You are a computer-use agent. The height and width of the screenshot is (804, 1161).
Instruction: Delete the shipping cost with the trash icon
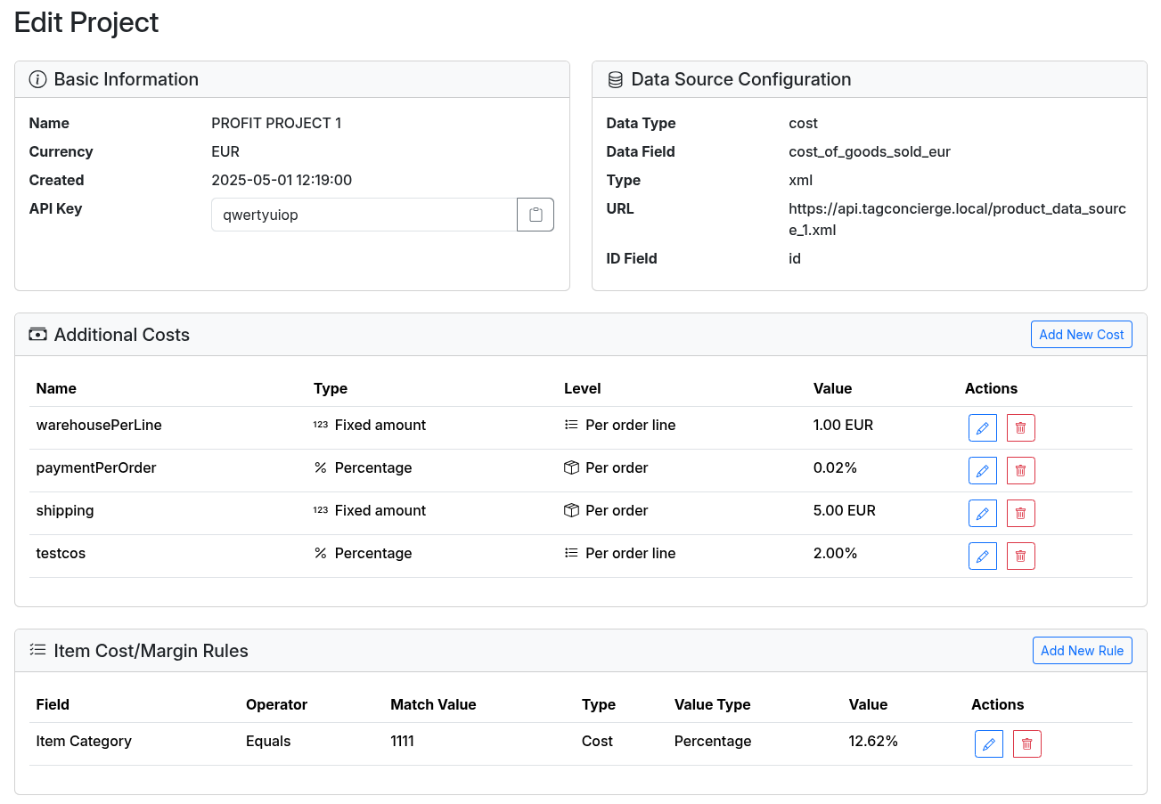[x=1020, y=513]
